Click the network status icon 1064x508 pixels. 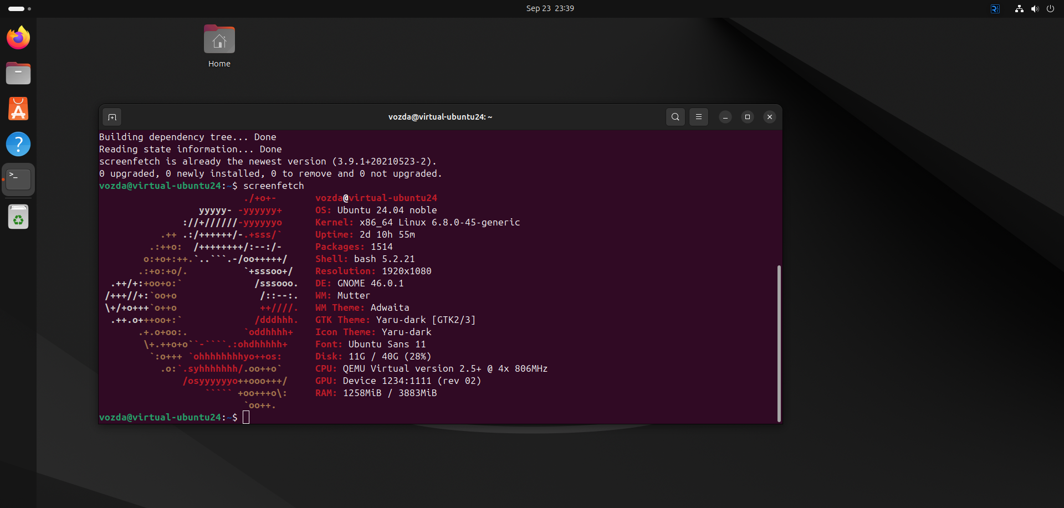tap(1019, 8)
